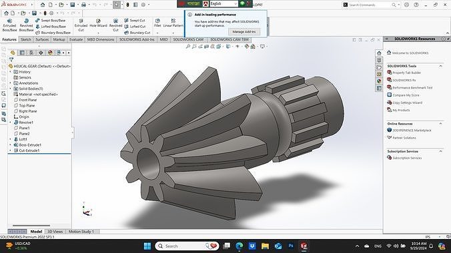This screenshot has width=451, height=253.
Task: Open Custom Properties task pane tab
Action: pos(379,88)
